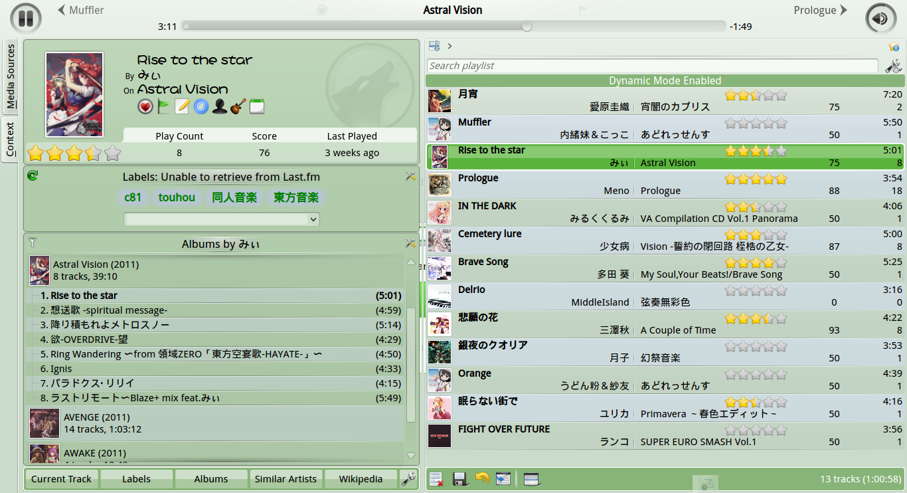
Task: Click the 同人音楽 label tag
Action: (234, 197)
